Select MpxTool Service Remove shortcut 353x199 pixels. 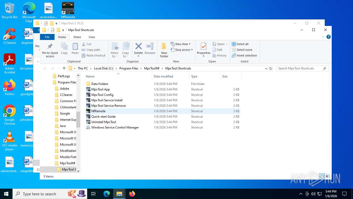pos(108,106)
